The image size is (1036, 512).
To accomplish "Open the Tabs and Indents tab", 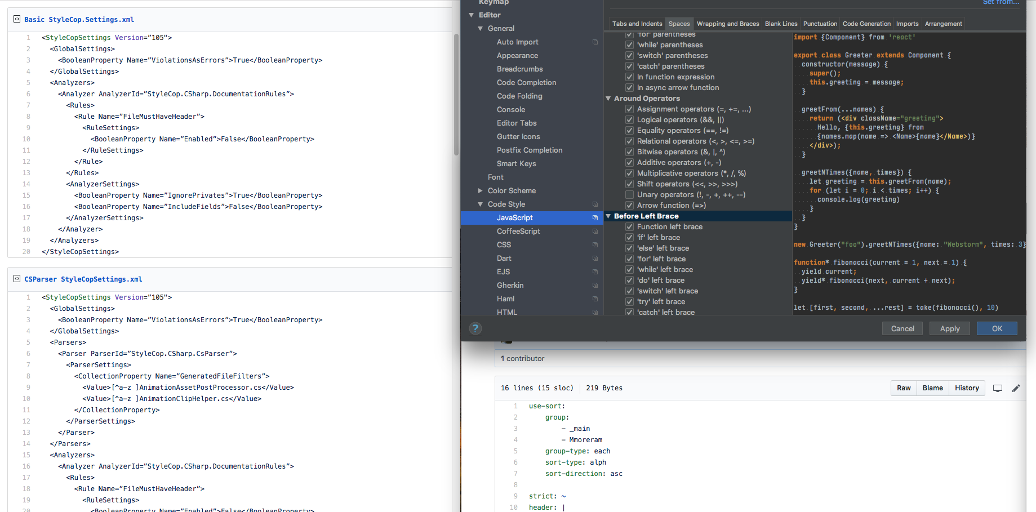I will pos(637,24).
